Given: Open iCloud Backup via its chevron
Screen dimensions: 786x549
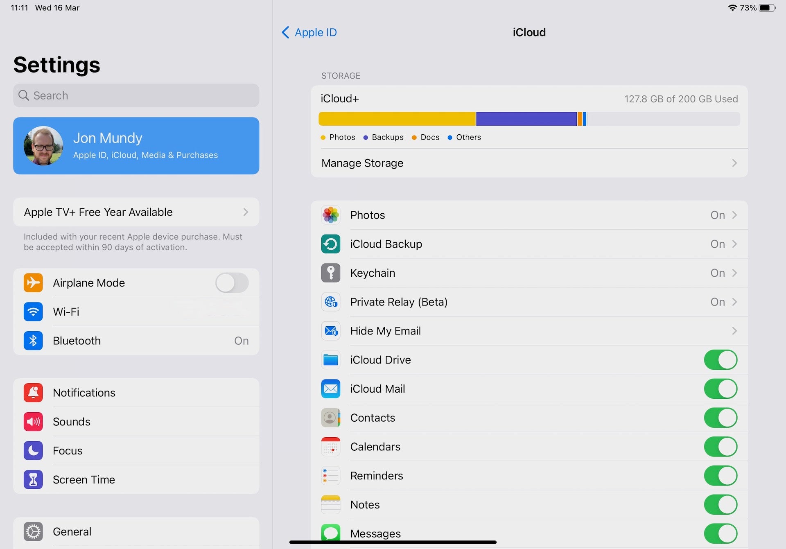Looking at the screenshot, I should pyautogui.click(x=734, y=244).
